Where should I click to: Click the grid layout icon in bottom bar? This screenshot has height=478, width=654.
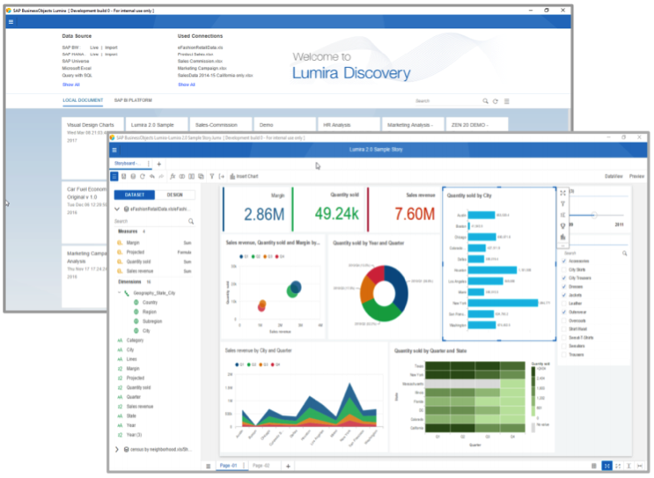tap(594, 466)
